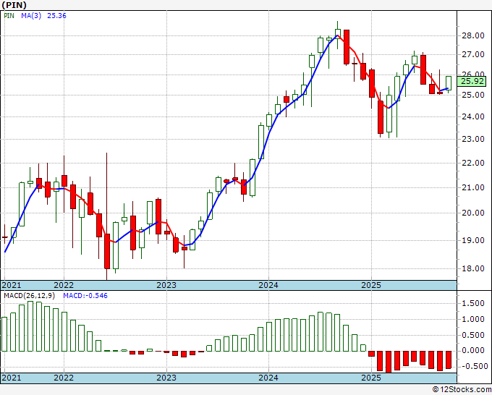Click the 21.00 price axis label
Viewport: 492px width, 395px height.
[473, 187]
